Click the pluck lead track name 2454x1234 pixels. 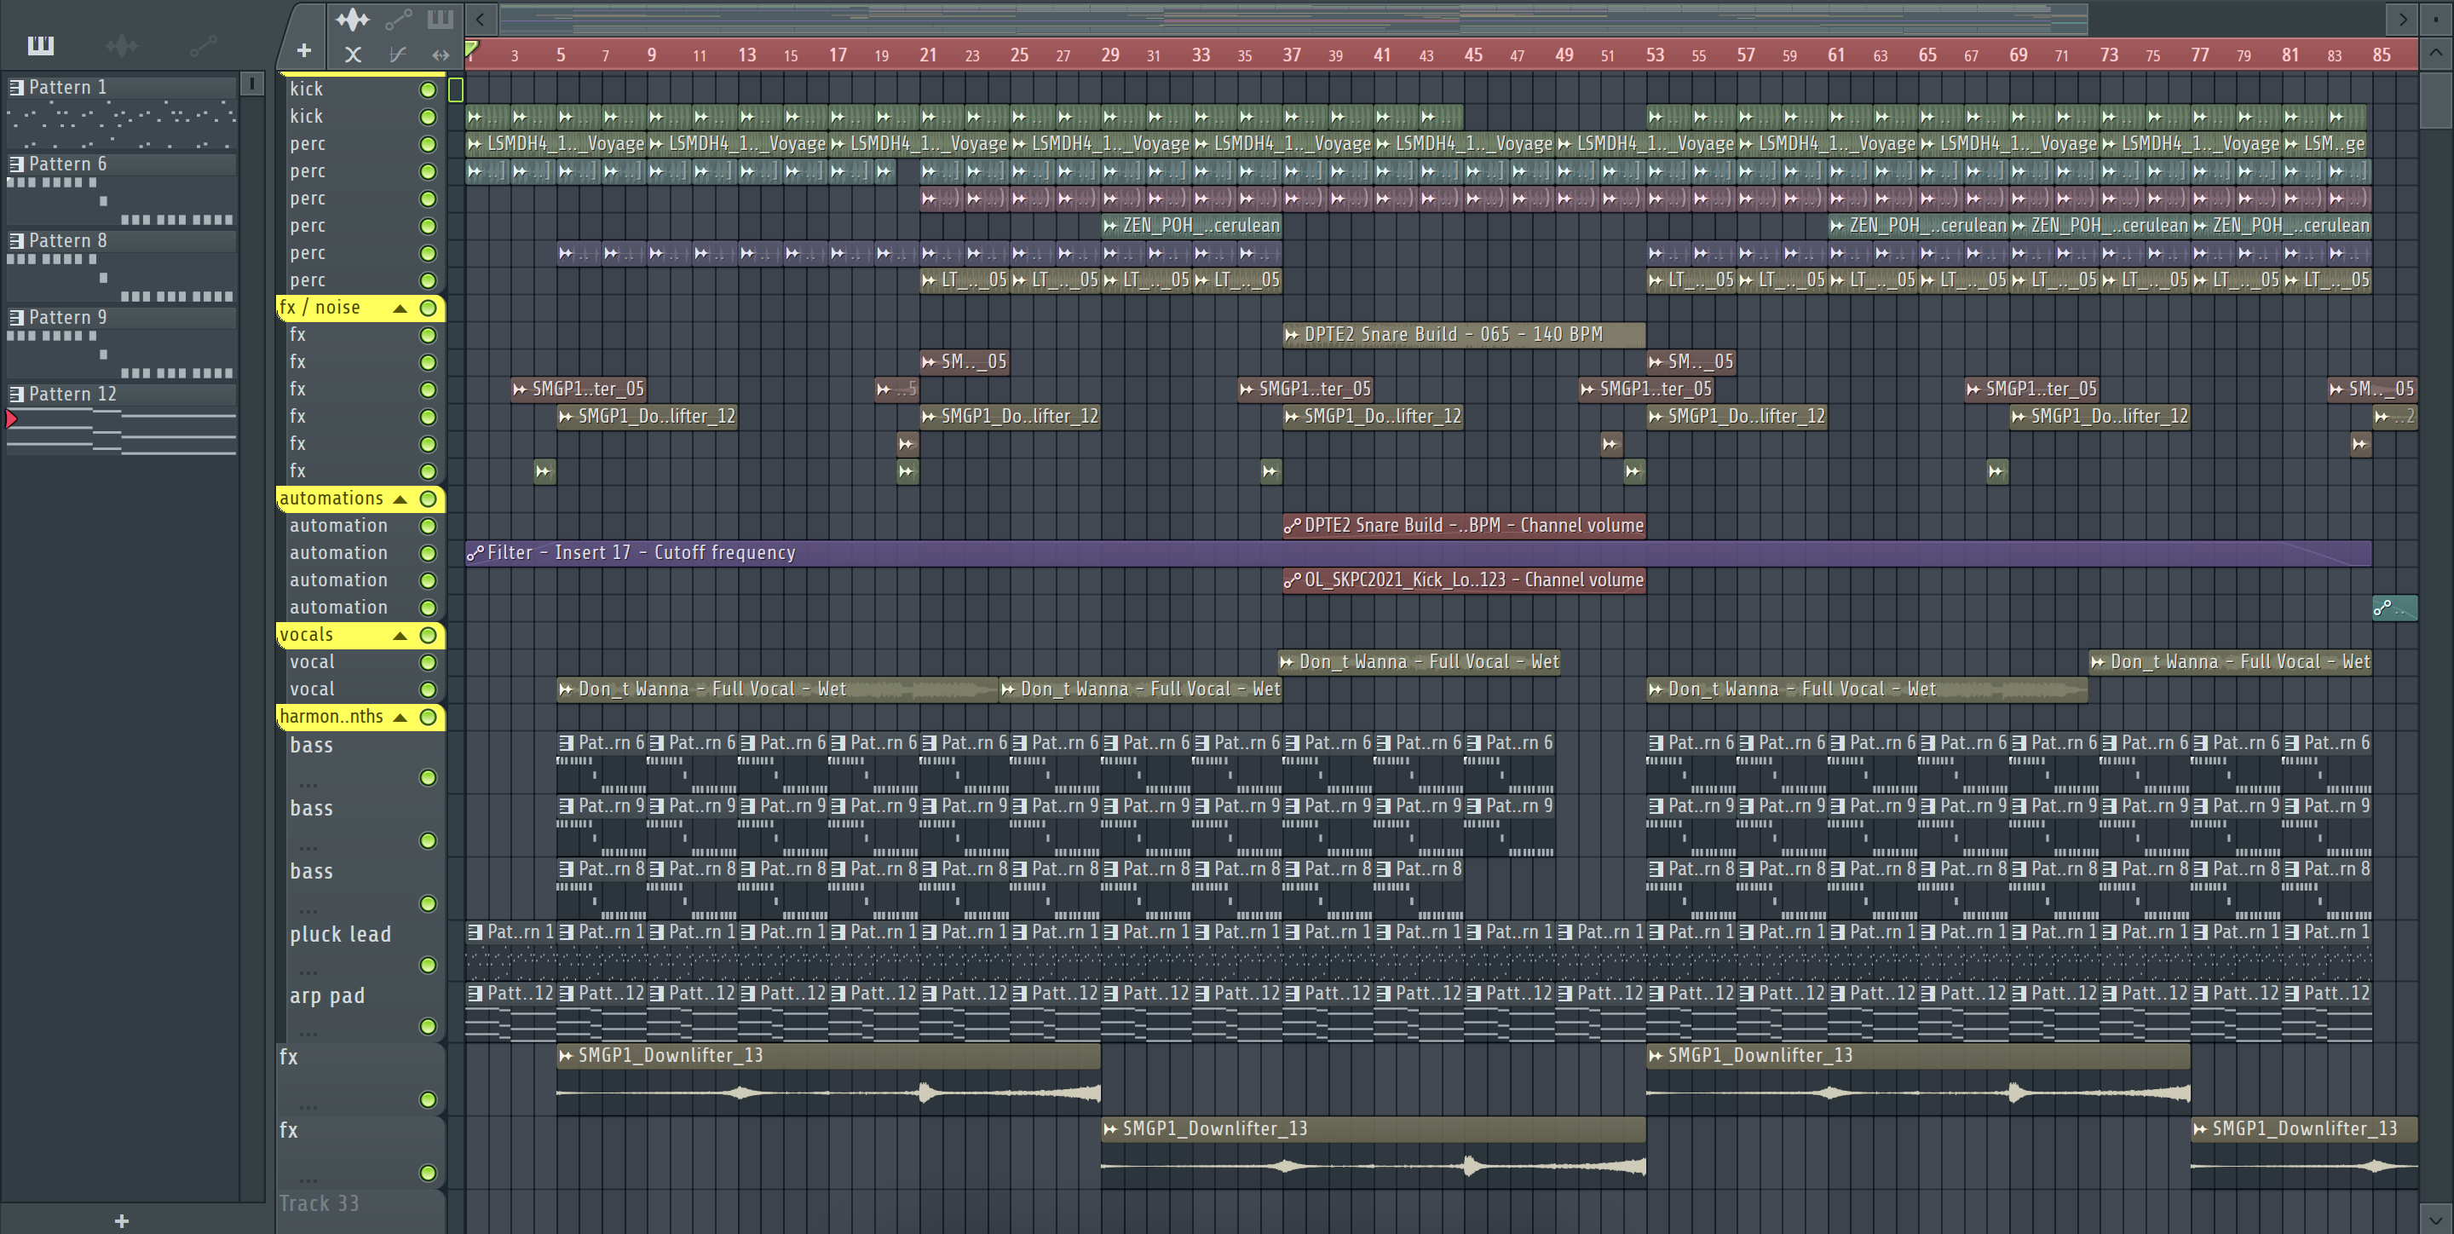click(x=340, y=934)
